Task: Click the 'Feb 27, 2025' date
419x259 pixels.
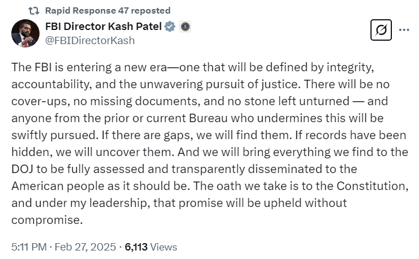Action: coord(85,247)
